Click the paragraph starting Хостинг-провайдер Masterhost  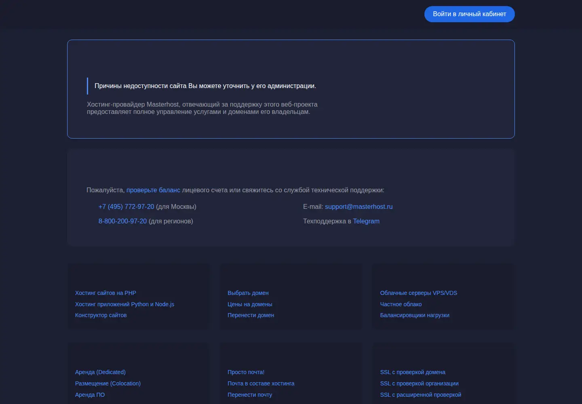pos(202,108)
